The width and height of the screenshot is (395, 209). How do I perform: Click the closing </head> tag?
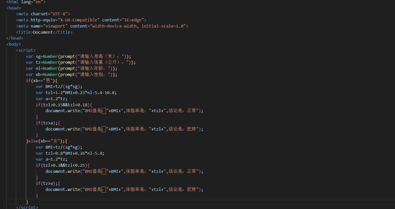pos(15,38)
